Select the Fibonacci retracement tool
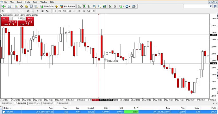This screenshot has width=218, height=114. coord(33,11)
